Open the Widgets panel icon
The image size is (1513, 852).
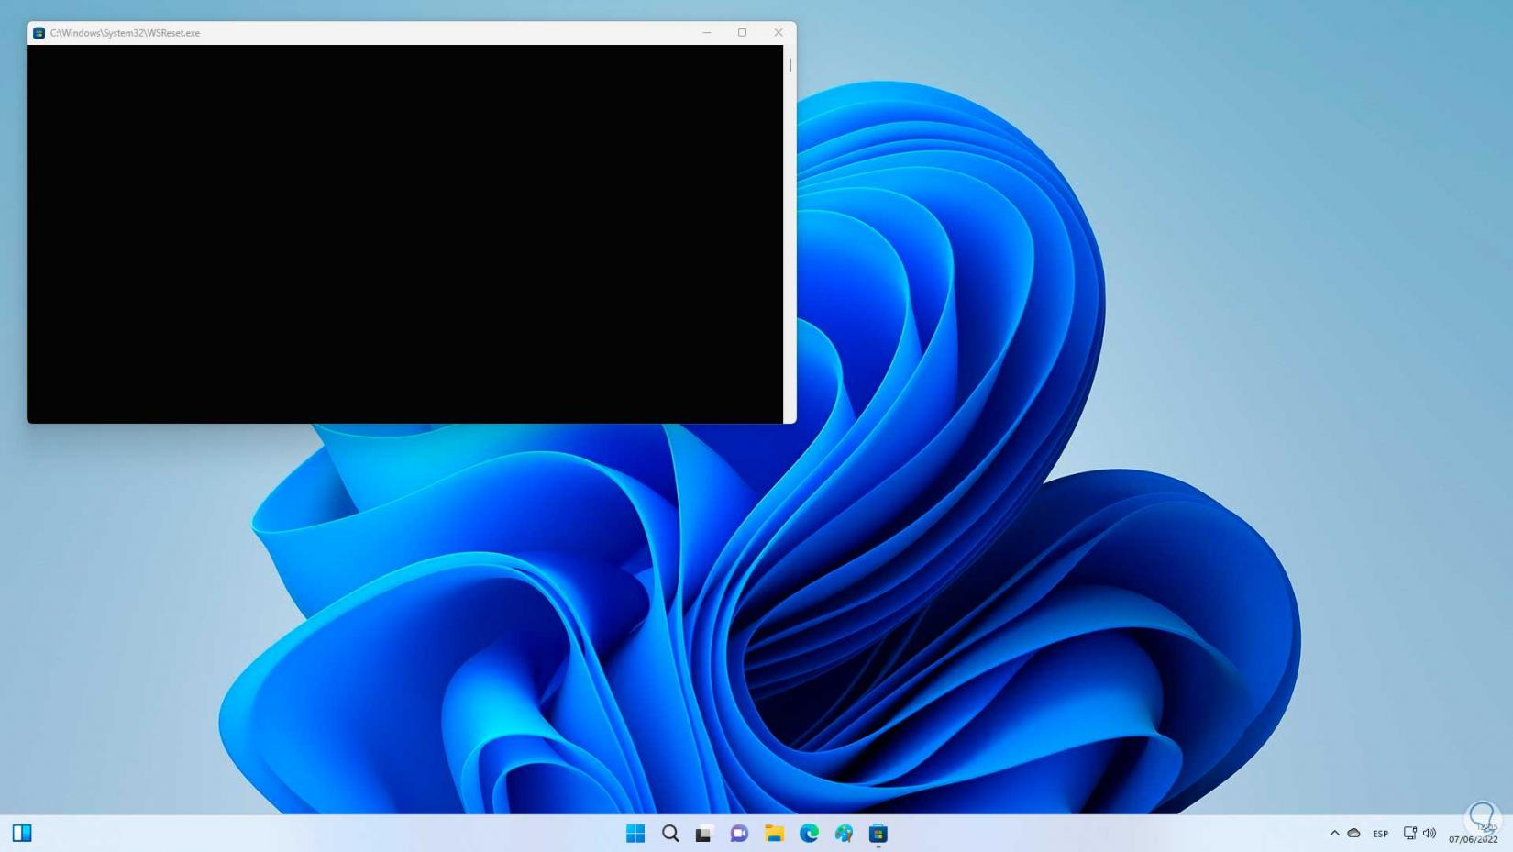coord(22,833)
